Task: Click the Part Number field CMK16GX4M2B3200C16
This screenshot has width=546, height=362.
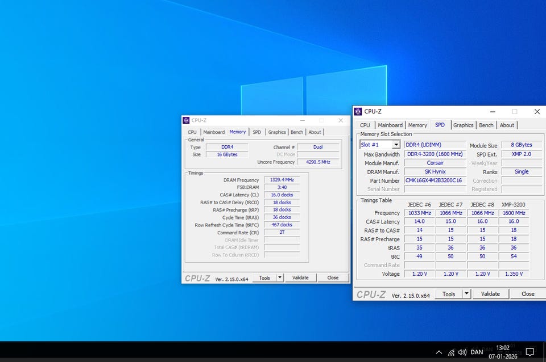Action: [x=435, y=180]
